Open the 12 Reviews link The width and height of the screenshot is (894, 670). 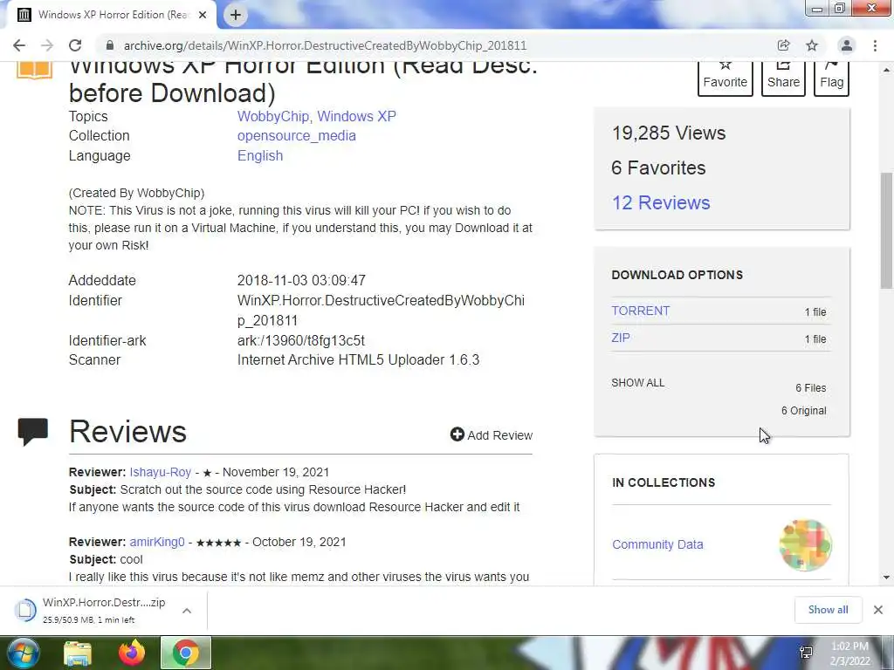661,202
